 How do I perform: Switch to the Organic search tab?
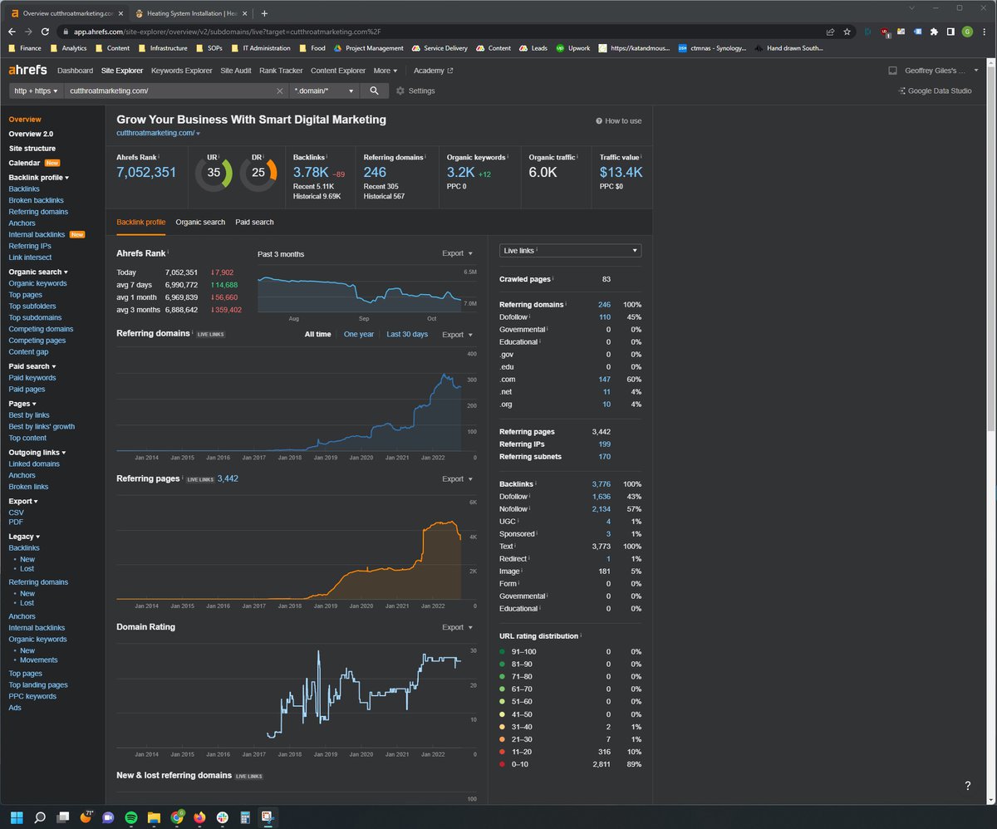tap(200, 222)
